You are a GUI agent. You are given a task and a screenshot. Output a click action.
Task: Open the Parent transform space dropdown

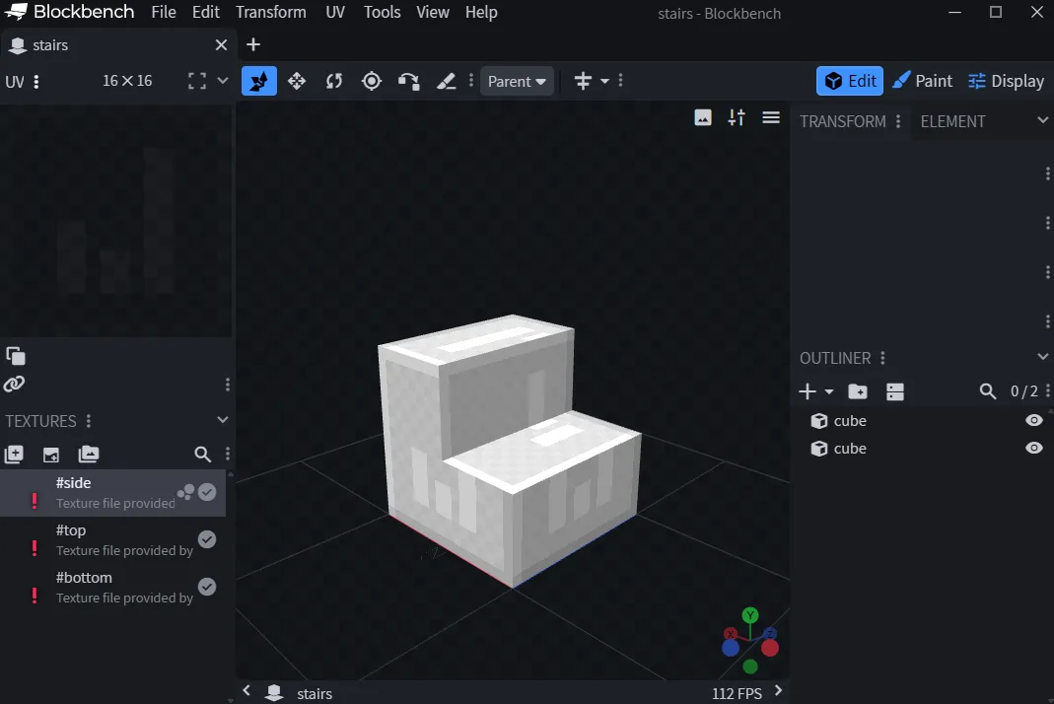click(x=518, y=82)
